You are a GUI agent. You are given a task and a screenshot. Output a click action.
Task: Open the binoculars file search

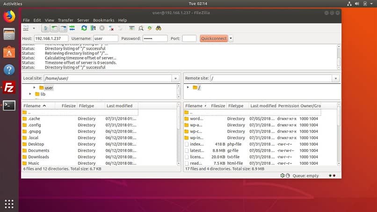pyautogui.click(x=159, y=29)
